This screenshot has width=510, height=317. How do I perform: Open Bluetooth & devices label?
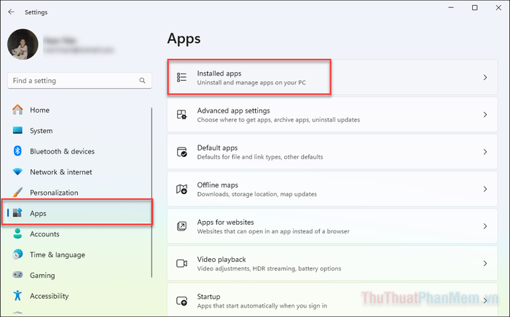[62, 151]
